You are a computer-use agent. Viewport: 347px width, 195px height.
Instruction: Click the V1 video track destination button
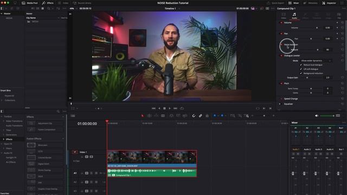(x=75, y=152)
